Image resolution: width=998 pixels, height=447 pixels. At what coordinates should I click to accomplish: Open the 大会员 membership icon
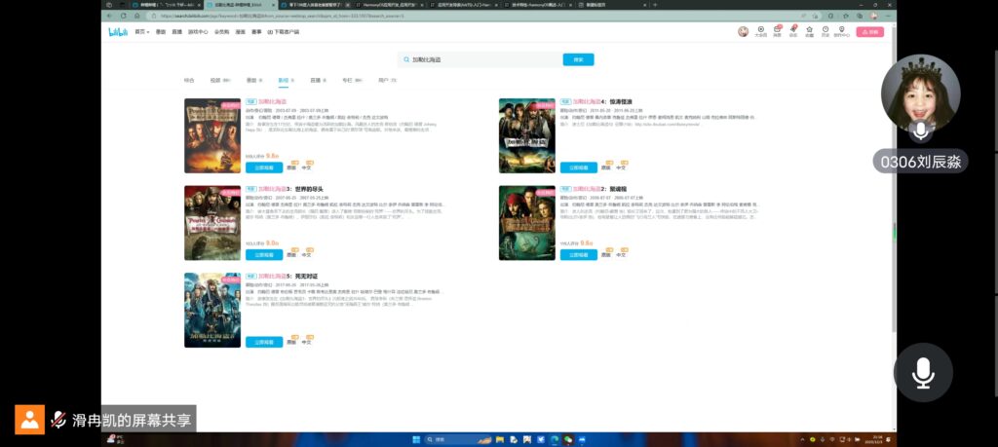(760, 31)
